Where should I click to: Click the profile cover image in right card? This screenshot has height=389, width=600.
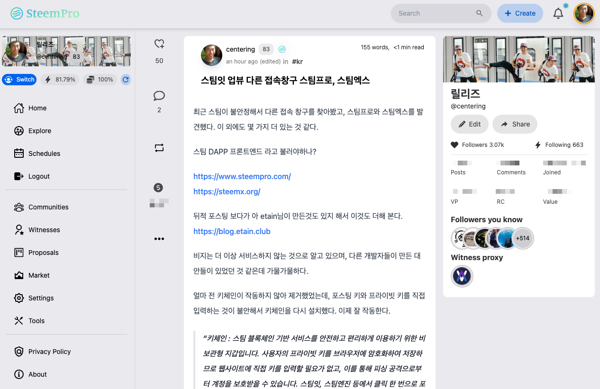click(x=519, y=59)
